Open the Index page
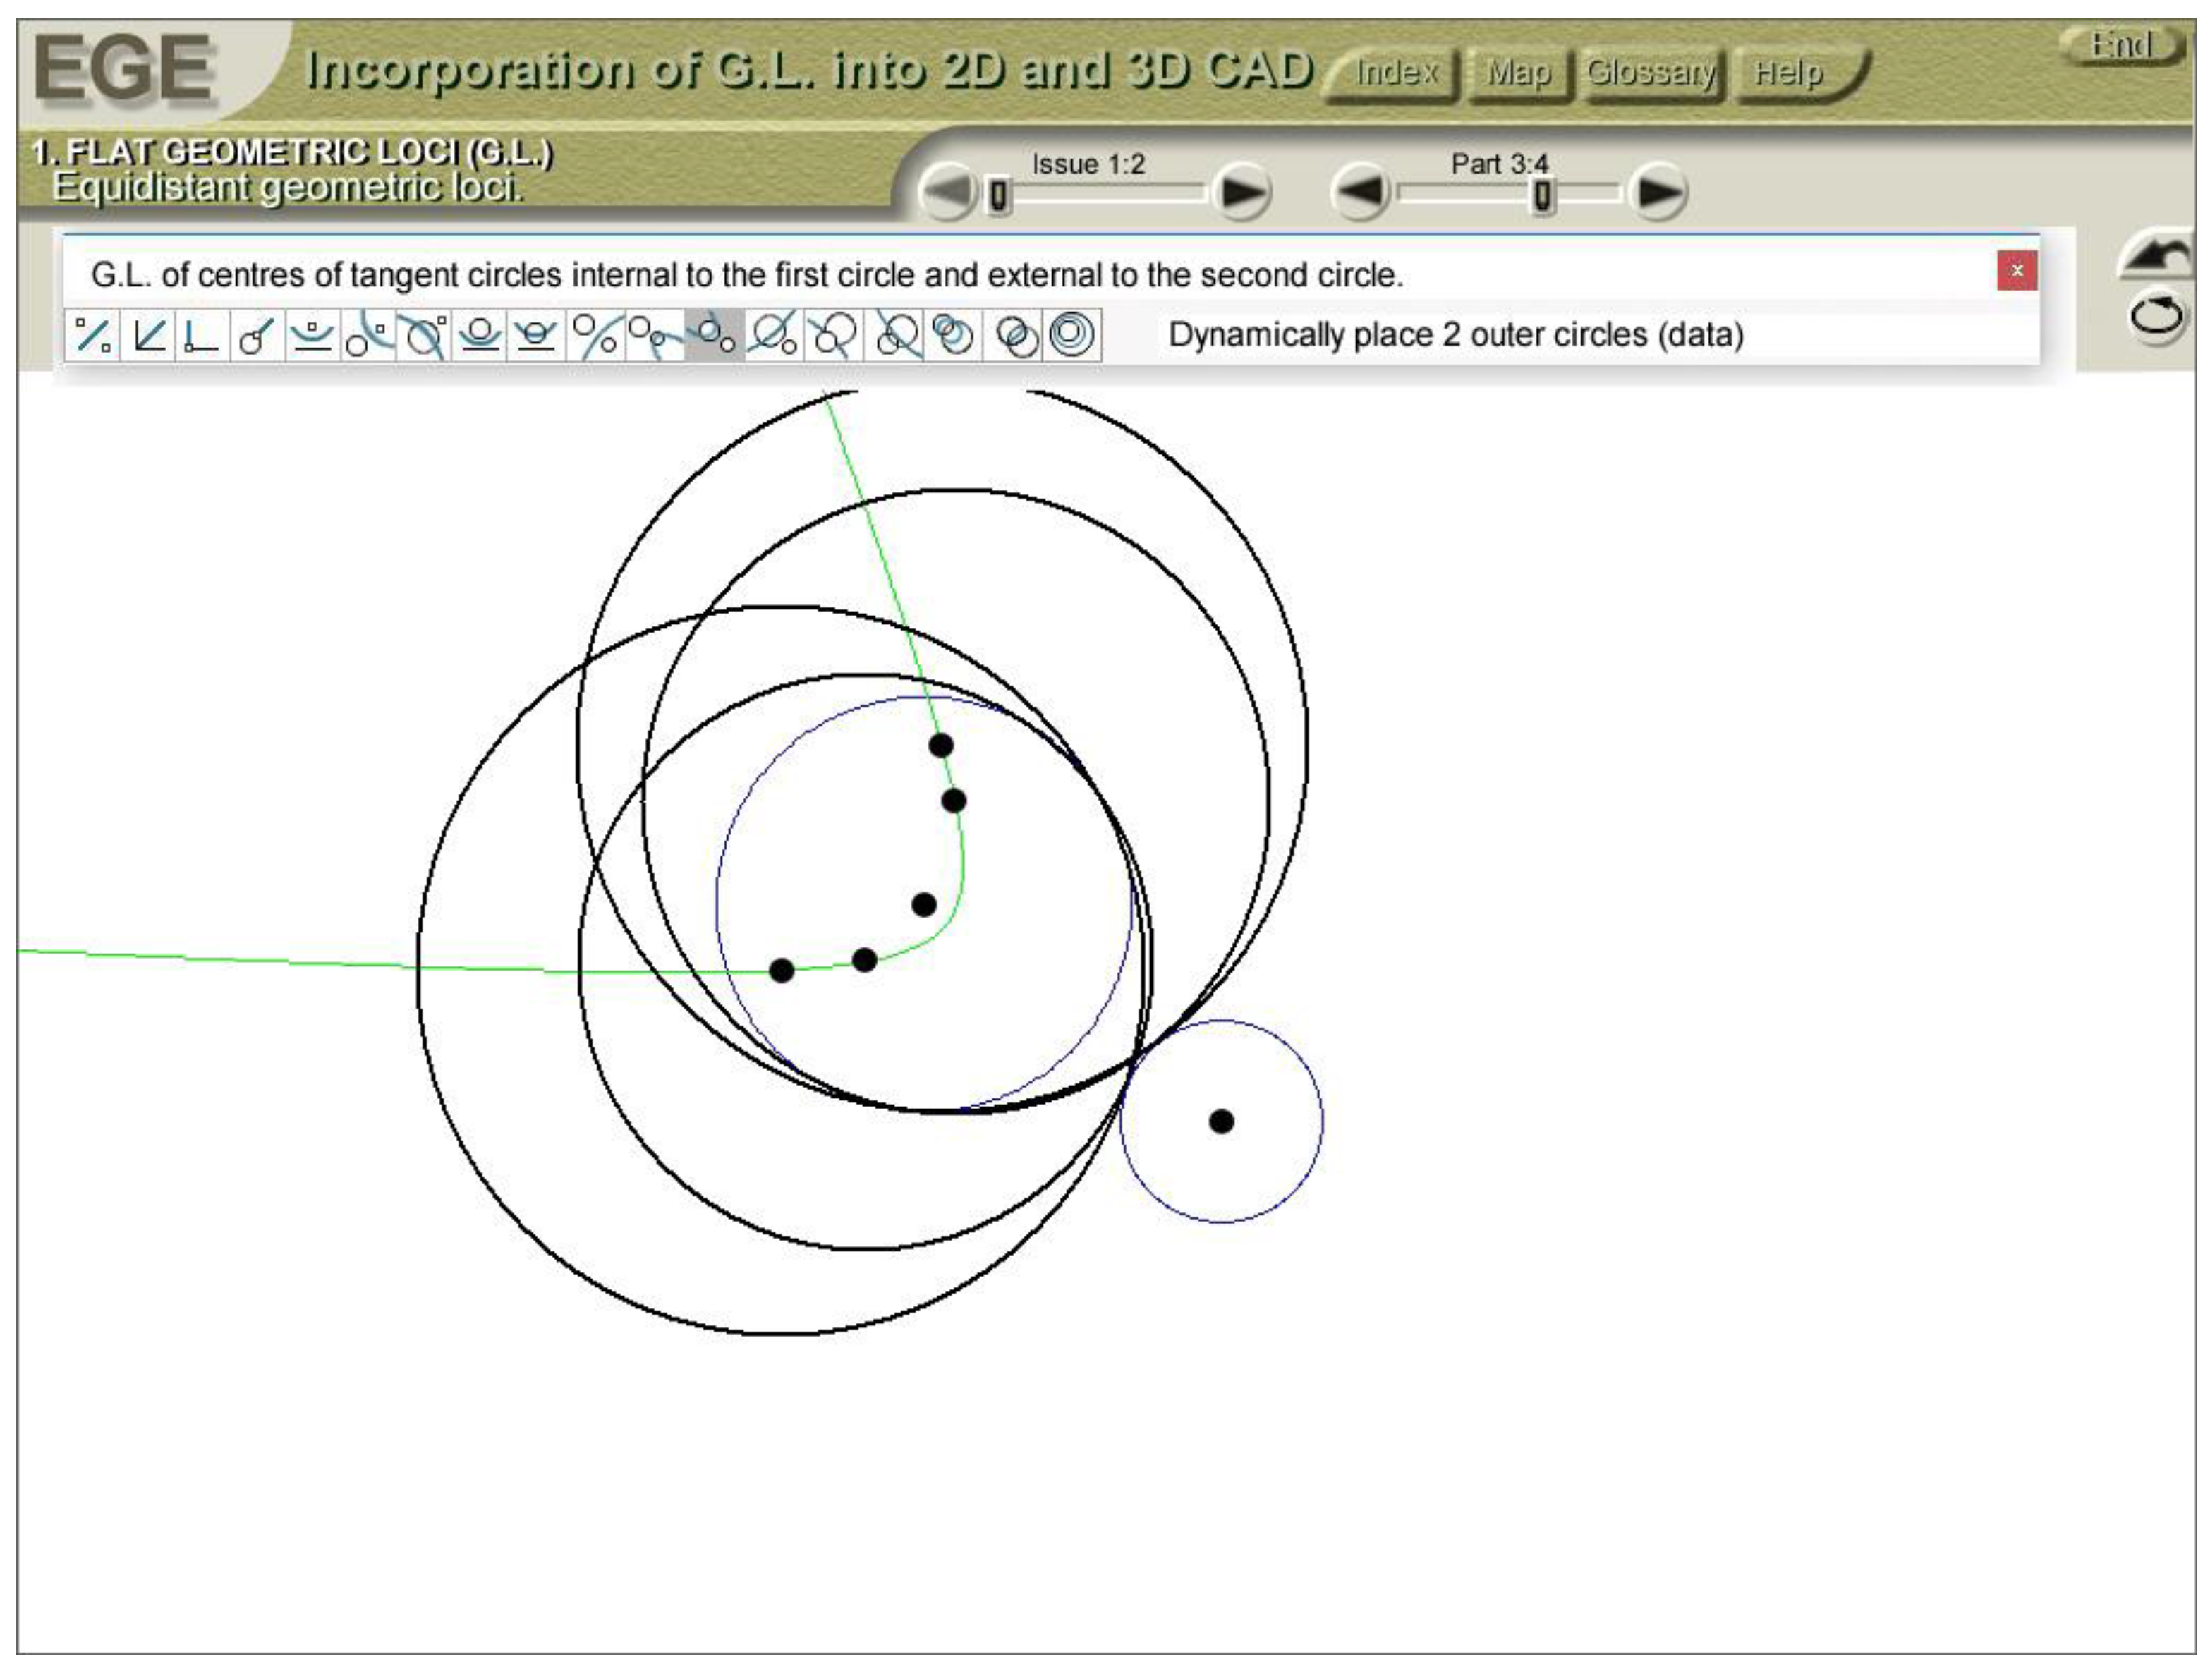 1396,73
